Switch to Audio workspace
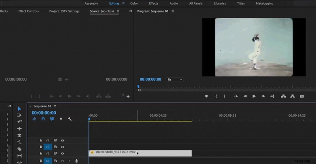This screenshot has height=164, width=316. [x=174, y=4]
